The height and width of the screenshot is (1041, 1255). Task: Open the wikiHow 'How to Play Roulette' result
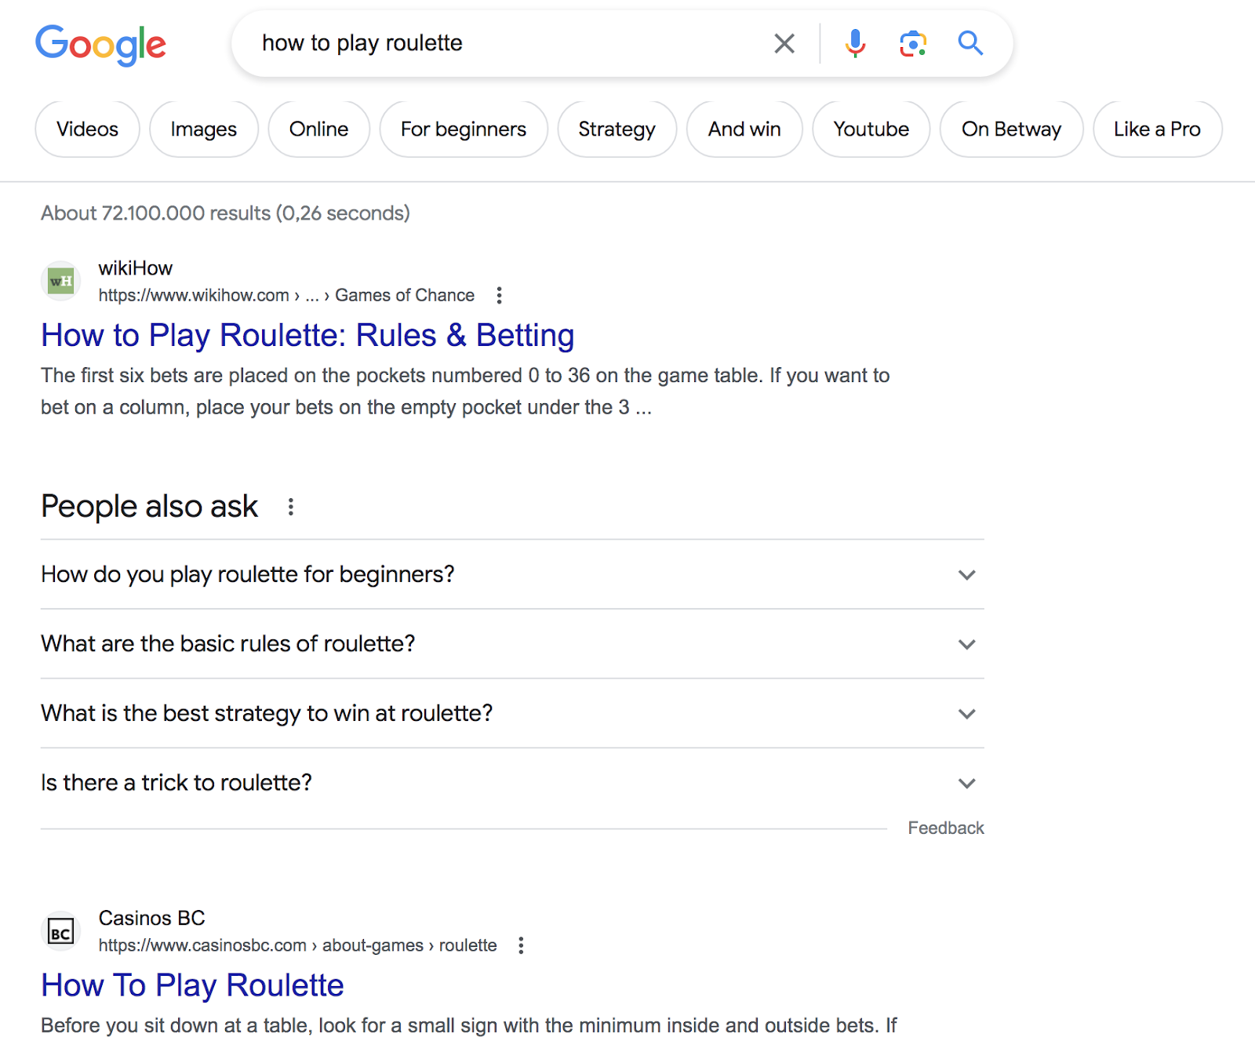coord(307,335)
